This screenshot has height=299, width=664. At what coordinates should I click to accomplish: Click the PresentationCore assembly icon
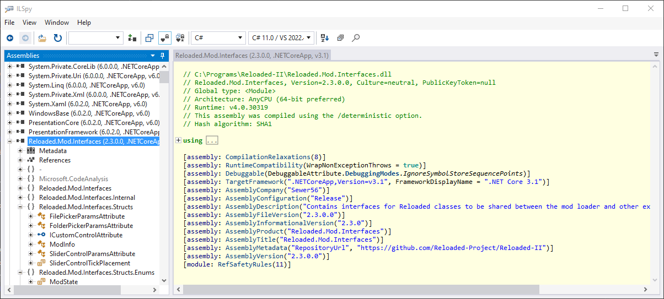tap(20, 123)
